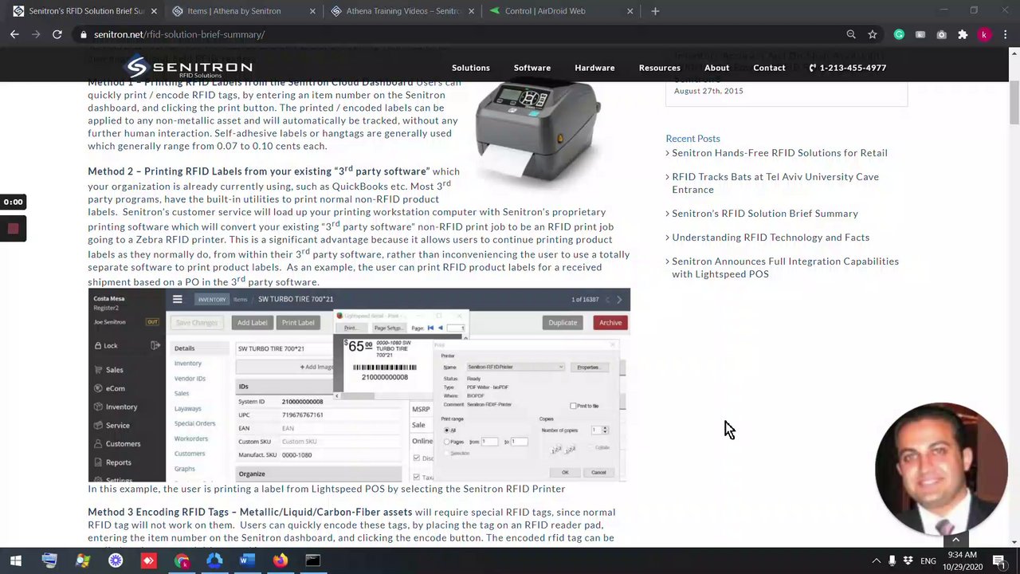This screenshot has height=574, width=1020.
Task: Open a new browser tab
Action: point(655,11)
